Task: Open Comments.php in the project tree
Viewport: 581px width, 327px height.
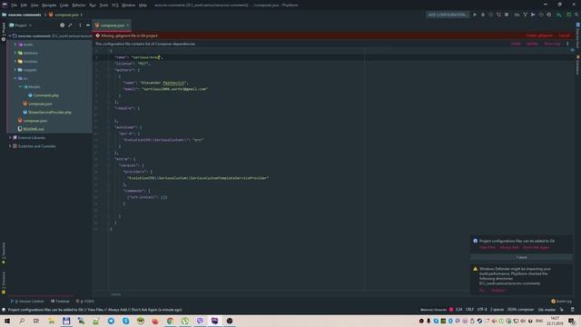Action: coord(45,95)
